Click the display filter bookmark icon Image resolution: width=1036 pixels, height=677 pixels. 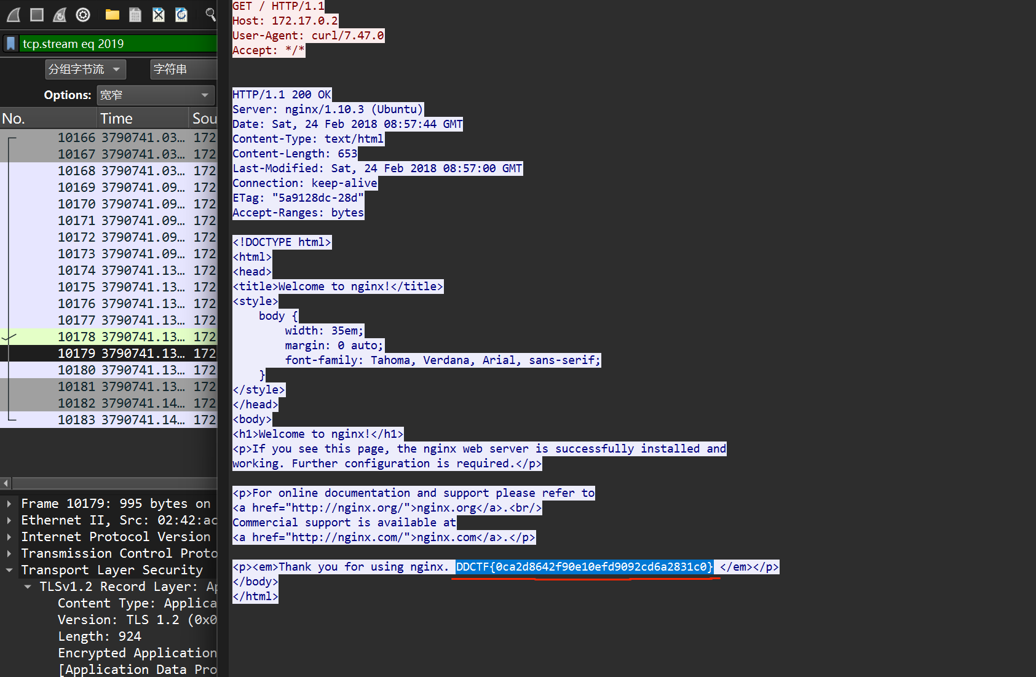click(x=10, y=44)
